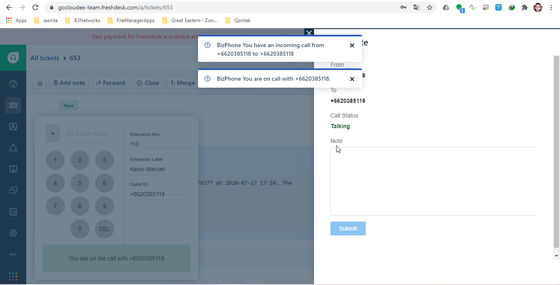Open the Great Eastern bookmark folder
This screenshot has width=560, height=285.
190,20
